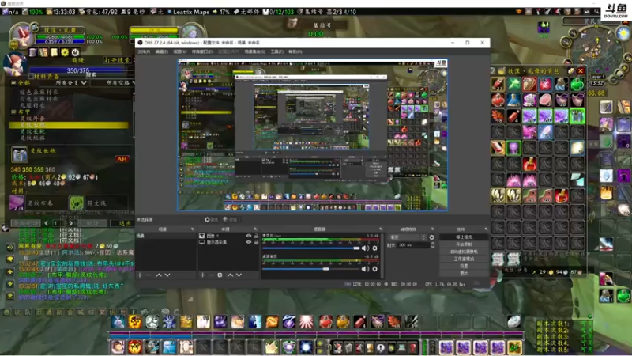Open the 所有空格 dropdown in tradeskill window

point(114,83)
